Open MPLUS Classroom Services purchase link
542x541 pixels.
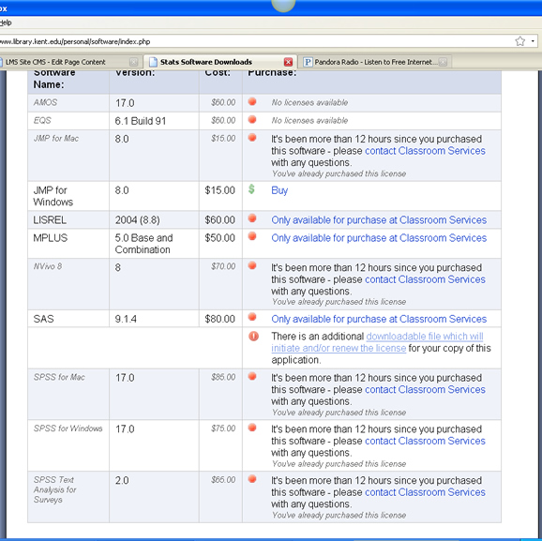click(379, 238)
